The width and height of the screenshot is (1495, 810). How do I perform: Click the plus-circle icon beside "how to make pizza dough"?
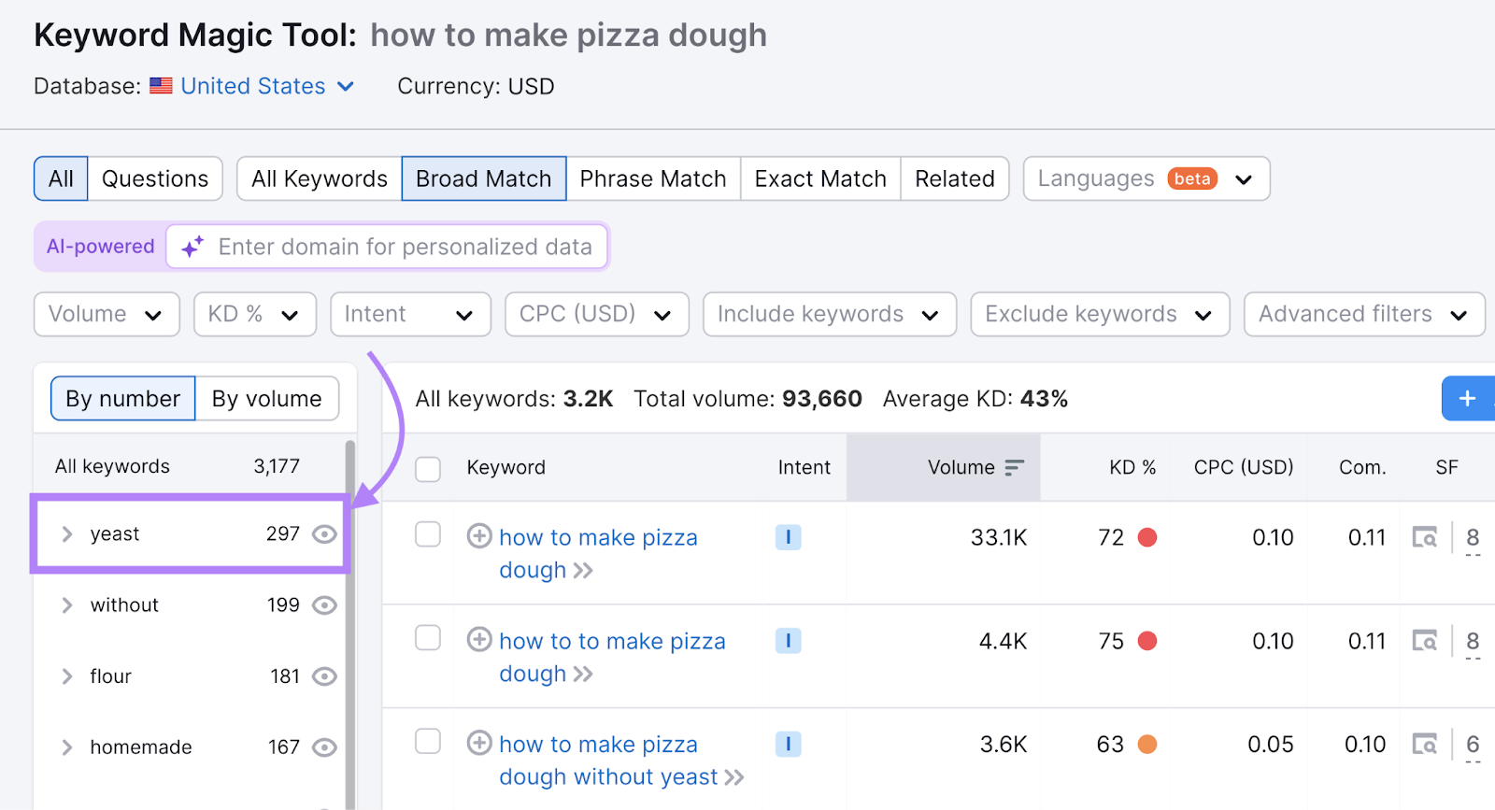pyautogui.click(x=479, y=536)
